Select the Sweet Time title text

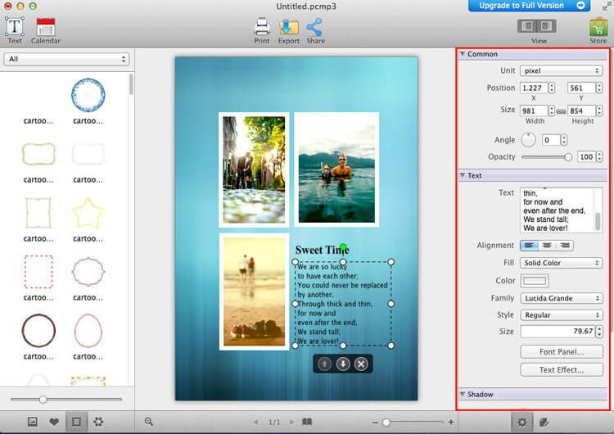[x=323, y=250]
